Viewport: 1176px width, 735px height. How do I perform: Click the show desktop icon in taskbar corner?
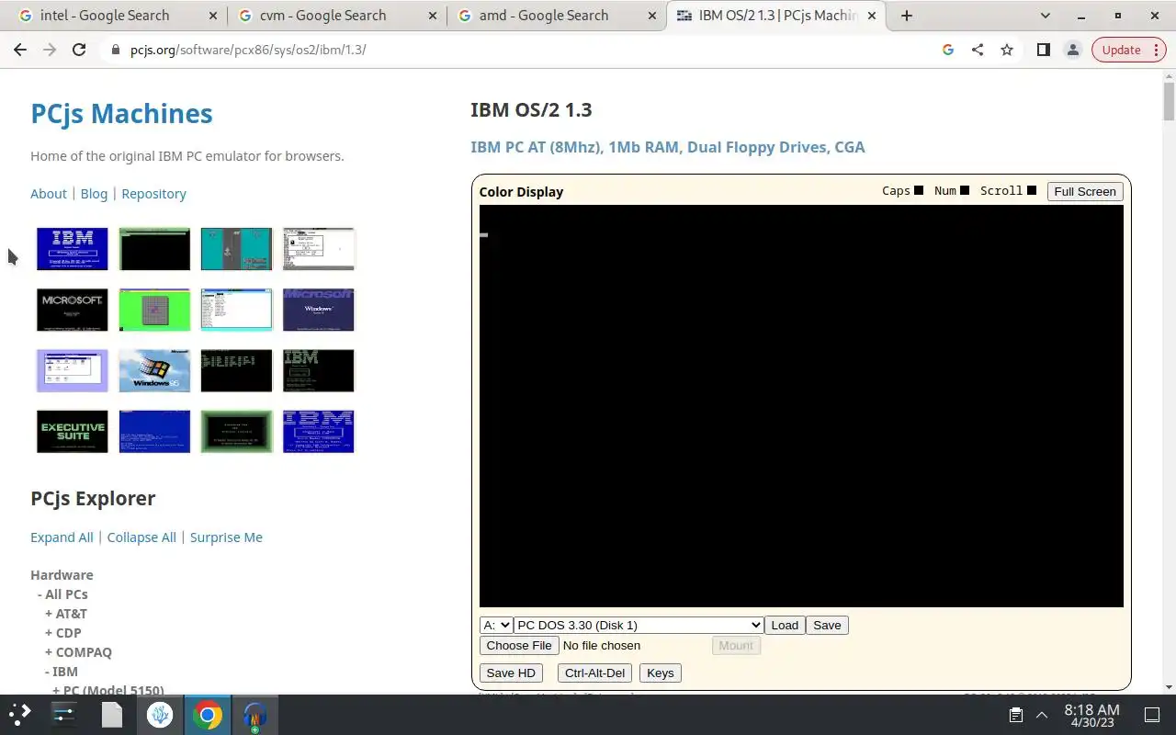[x=1152, y=715]
